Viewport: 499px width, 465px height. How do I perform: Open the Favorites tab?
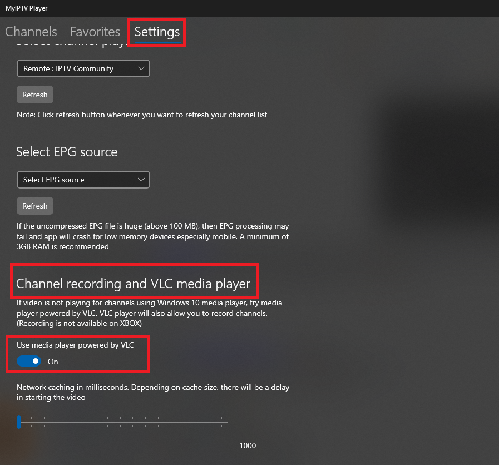click(95, 32)
